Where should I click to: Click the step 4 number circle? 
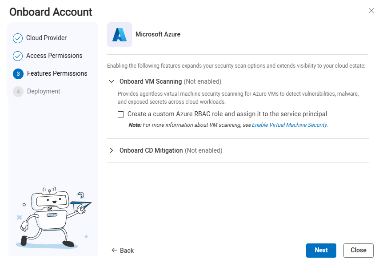(x=18, y=92)
